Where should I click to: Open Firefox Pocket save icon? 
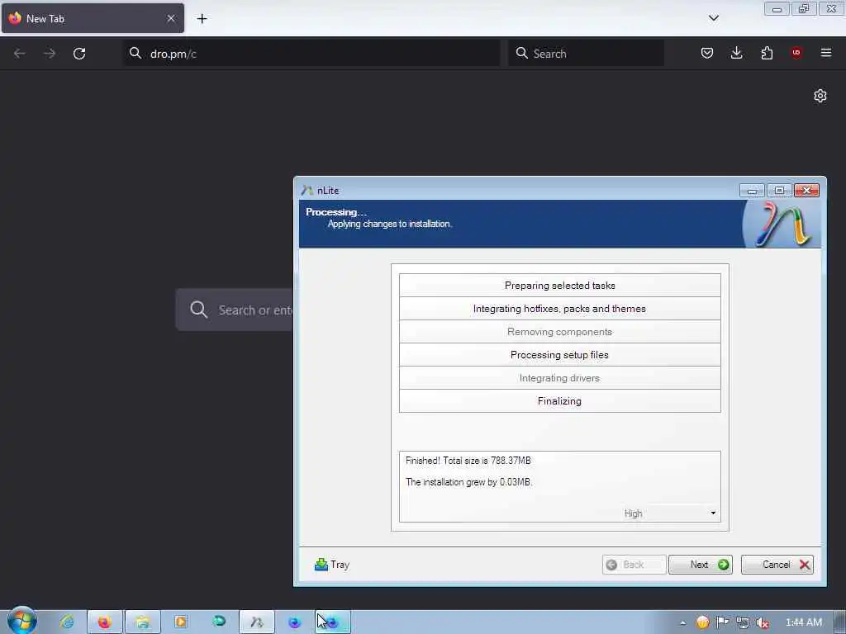coord(707,53)
